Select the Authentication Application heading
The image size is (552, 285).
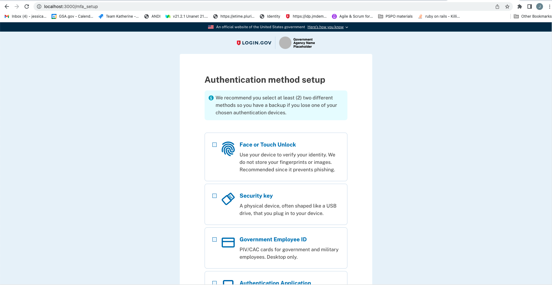click(275, 283)
